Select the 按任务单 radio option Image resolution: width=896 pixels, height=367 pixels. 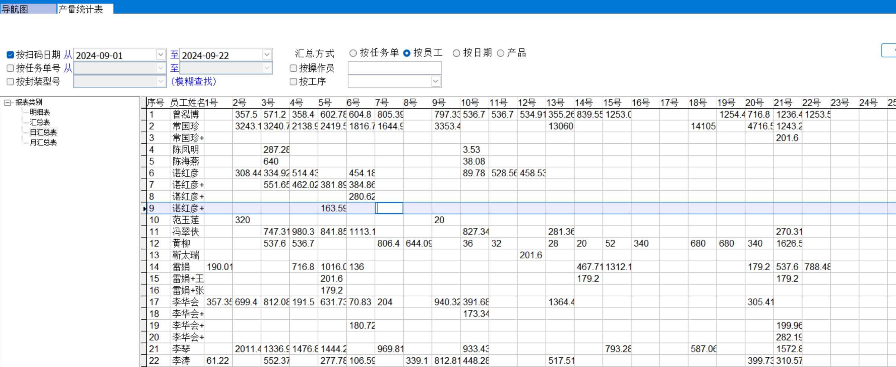pyautogui.click(x=353, y=53)
